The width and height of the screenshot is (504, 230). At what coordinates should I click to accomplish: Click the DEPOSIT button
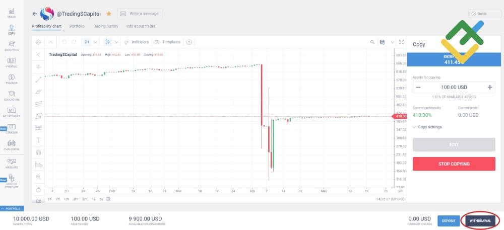click(x=449, y=221)
